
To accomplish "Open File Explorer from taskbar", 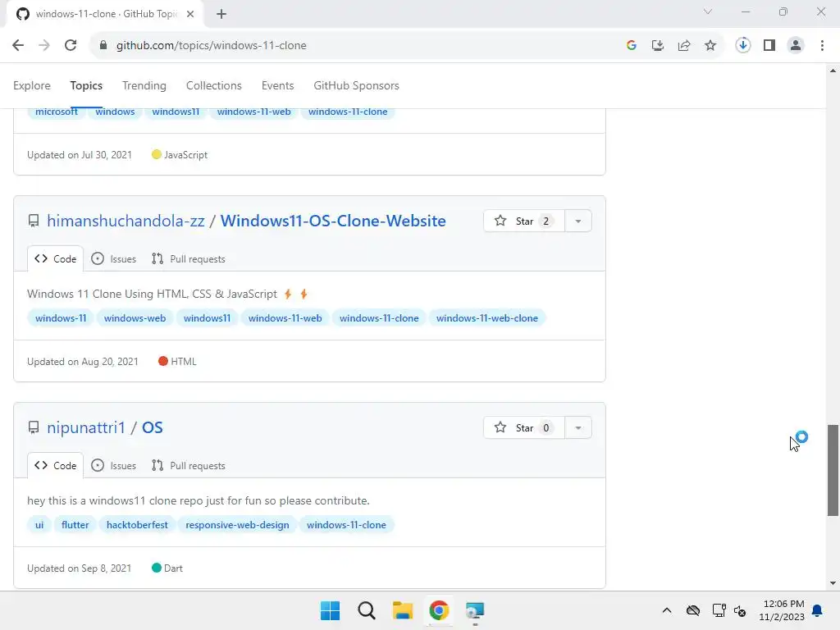I will tap(402, 610).
